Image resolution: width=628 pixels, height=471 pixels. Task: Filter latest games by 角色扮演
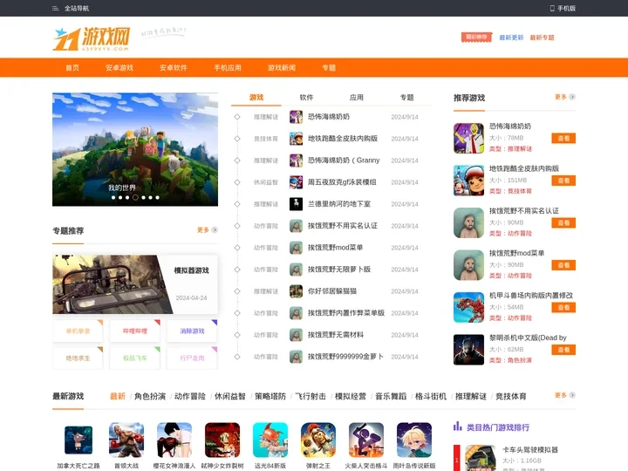tap(150, 397)
